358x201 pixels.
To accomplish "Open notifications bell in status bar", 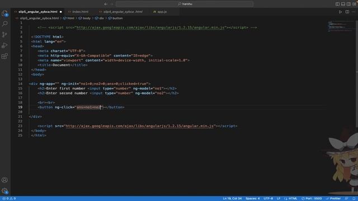I will click(x=354, y=199).
